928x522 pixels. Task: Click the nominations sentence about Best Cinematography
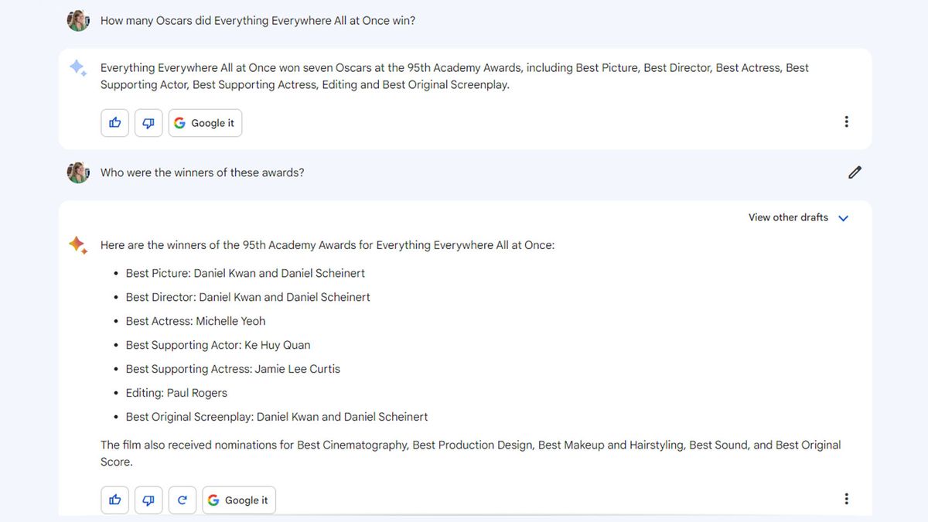point(470,453)
